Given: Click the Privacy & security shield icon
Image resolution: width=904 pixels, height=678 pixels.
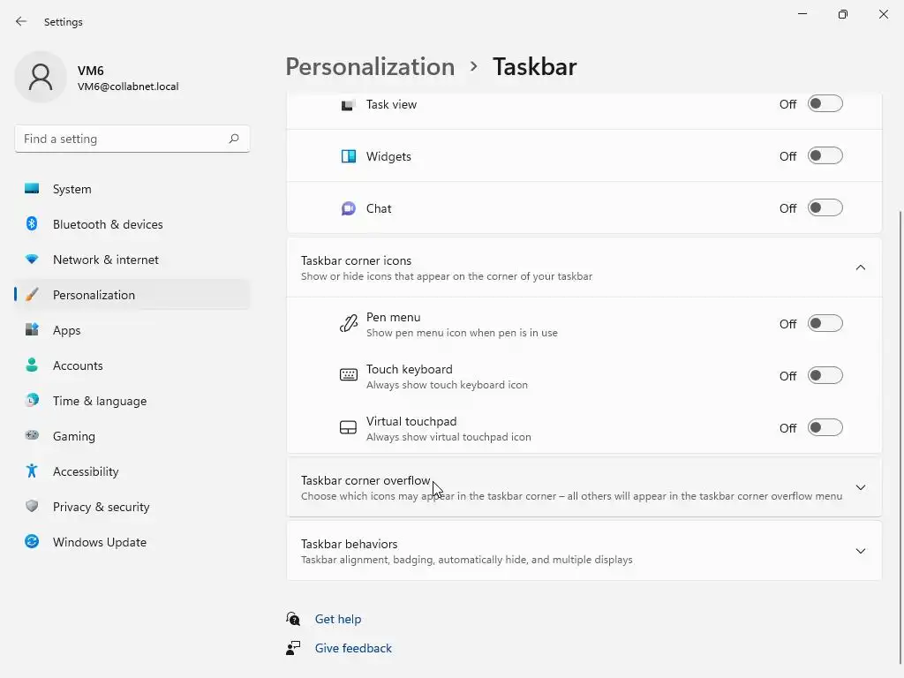Looking at the screenshot, I should click(32, 507).
